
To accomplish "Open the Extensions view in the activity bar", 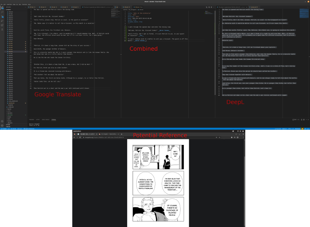I will (x=2, y=25).
